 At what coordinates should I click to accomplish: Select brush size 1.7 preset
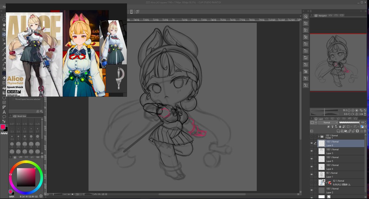[x=37, y=137]
